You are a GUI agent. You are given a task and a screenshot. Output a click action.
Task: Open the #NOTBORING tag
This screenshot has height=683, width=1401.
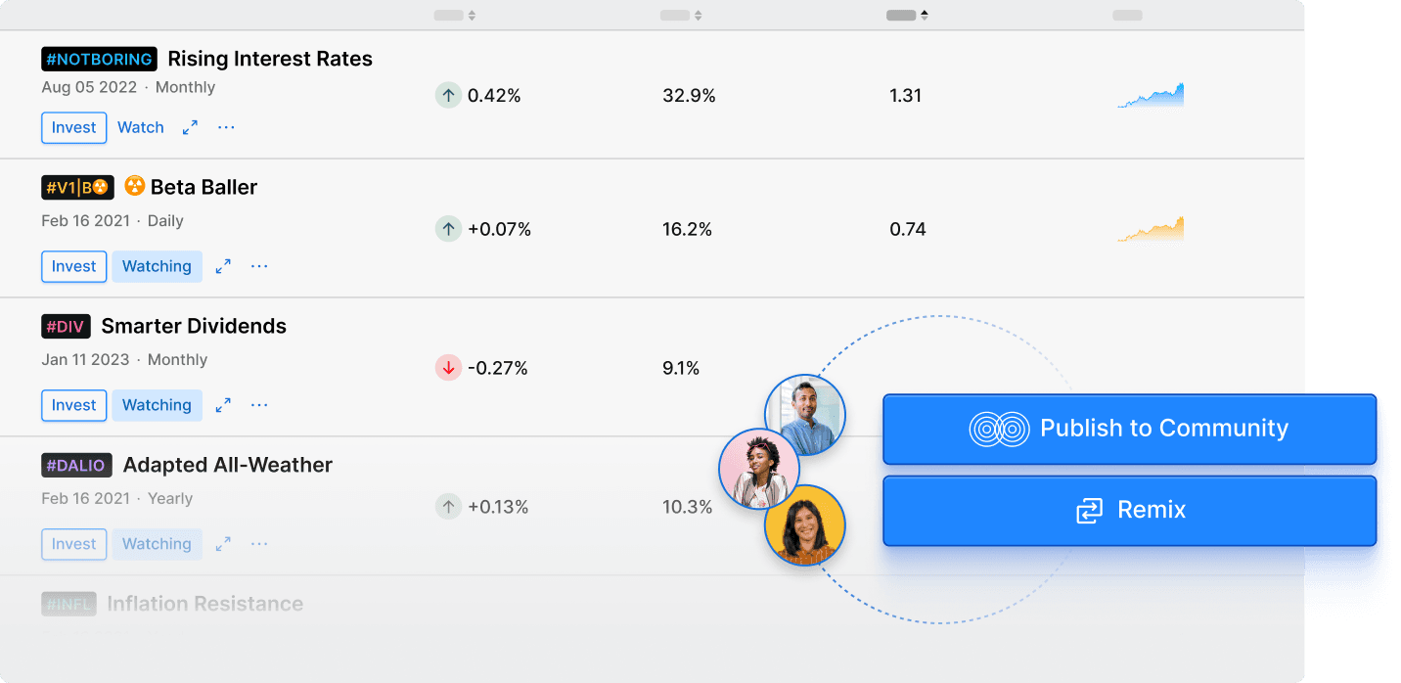(99, 59)
